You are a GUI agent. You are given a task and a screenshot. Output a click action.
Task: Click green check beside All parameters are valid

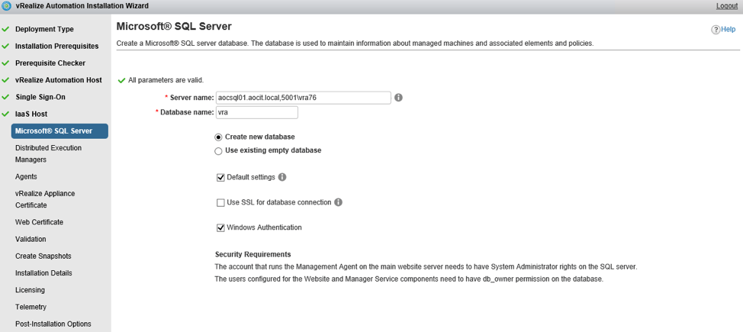[121, 80]
